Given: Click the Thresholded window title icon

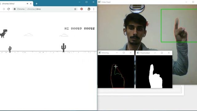Looking at the screenshot, I should click(x=138, y=53).
